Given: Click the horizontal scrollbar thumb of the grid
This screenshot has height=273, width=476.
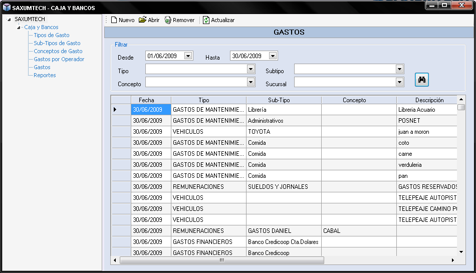Looking at the screenshot, I should point(222,260).
